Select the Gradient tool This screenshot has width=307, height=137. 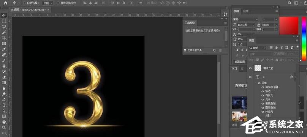[4, 83]
